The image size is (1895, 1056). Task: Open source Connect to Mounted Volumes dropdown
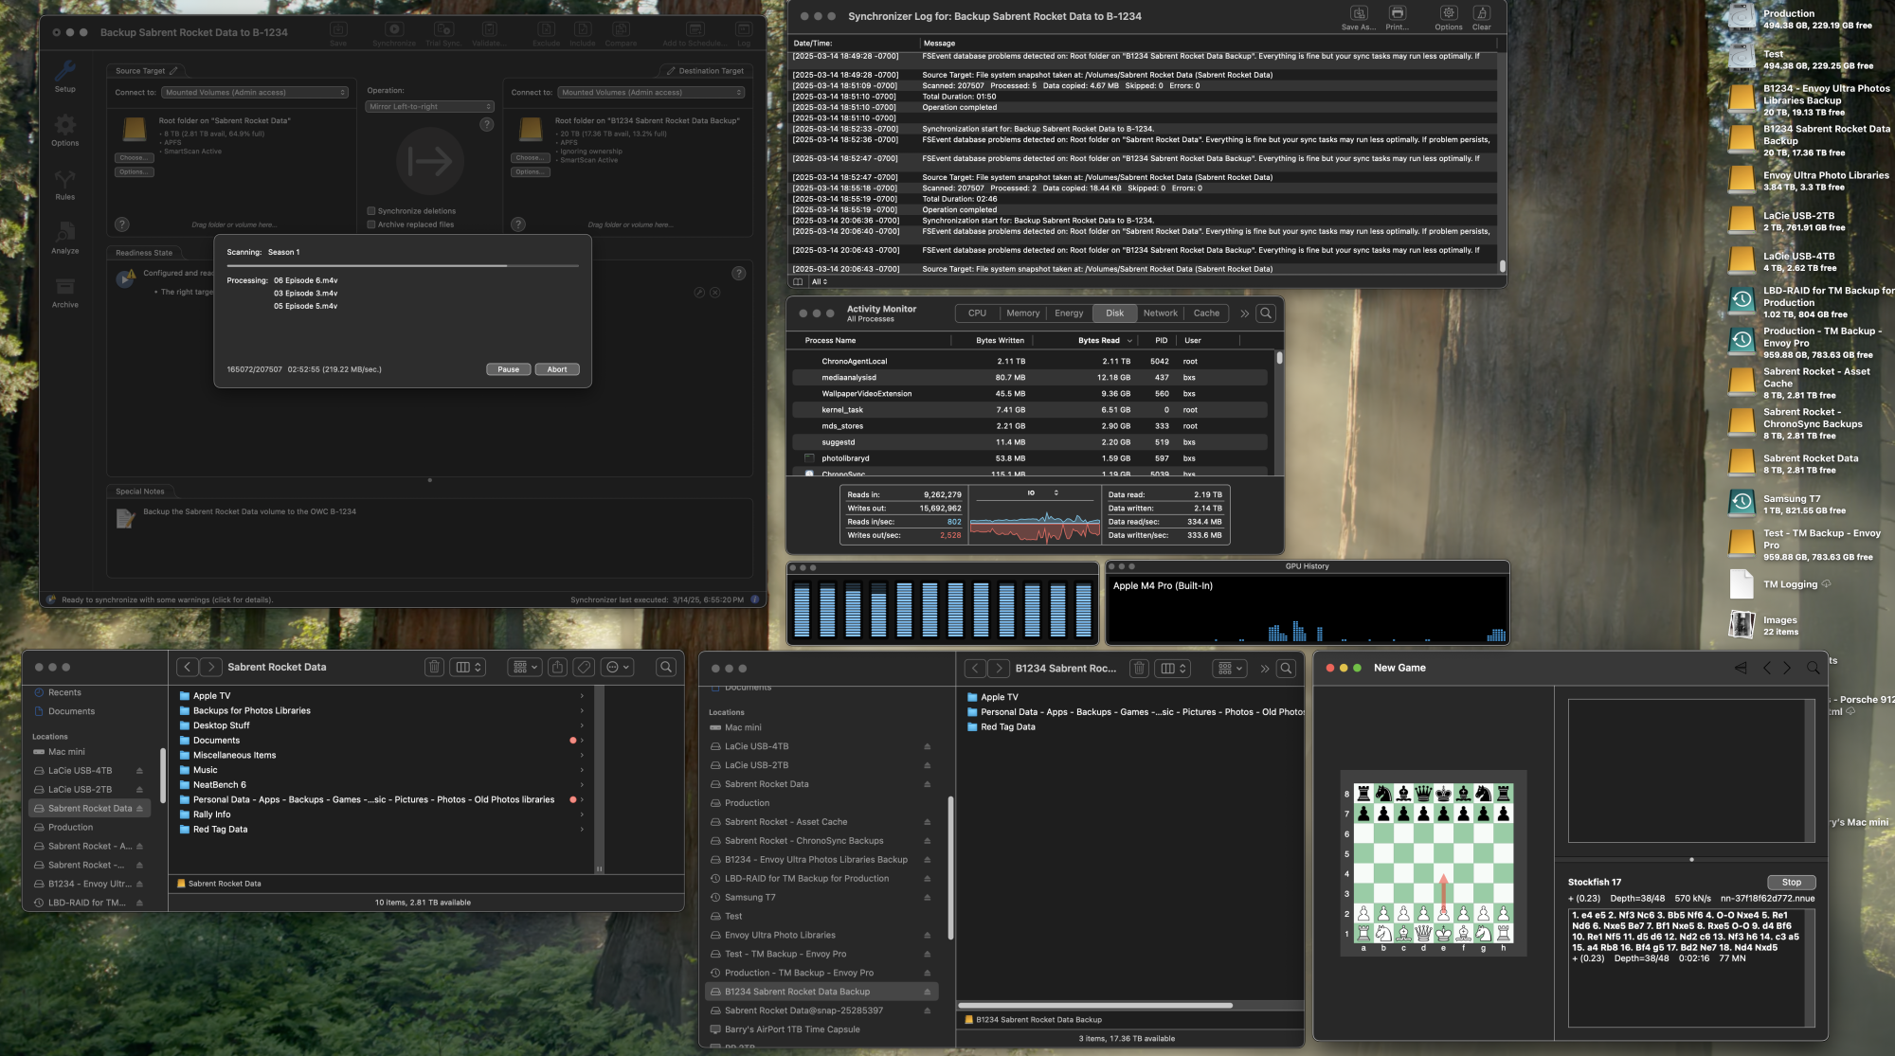coord(255,93)
